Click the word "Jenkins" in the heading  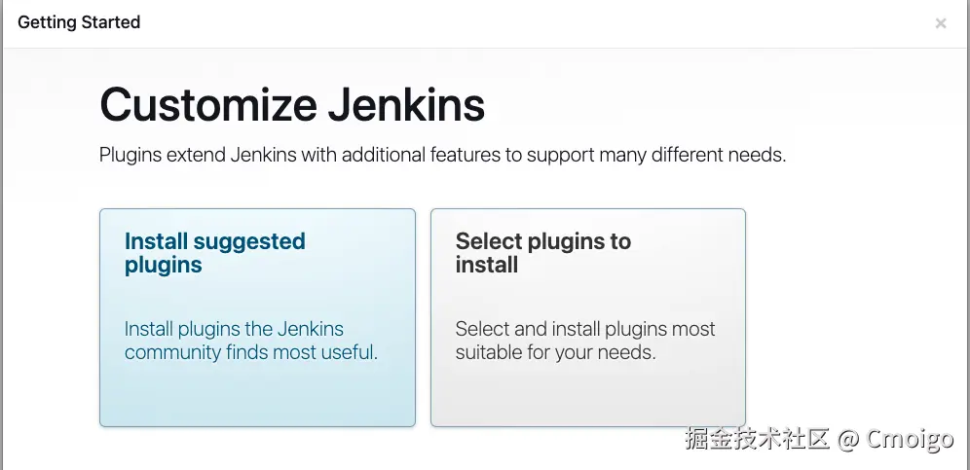[405, 104]
